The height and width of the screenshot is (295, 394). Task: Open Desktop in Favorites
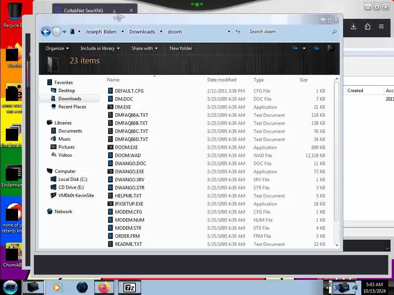pyautogui.click(x=67, y=90)
